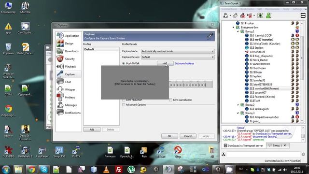Click World of Tanks desktop shortcut
The image size is (309, 174).
[x=8, y=71]
